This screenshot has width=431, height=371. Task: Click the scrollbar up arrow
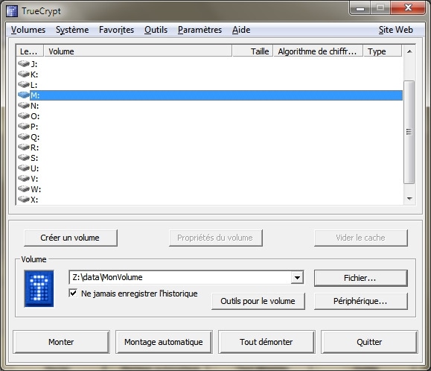click(409, 51)
